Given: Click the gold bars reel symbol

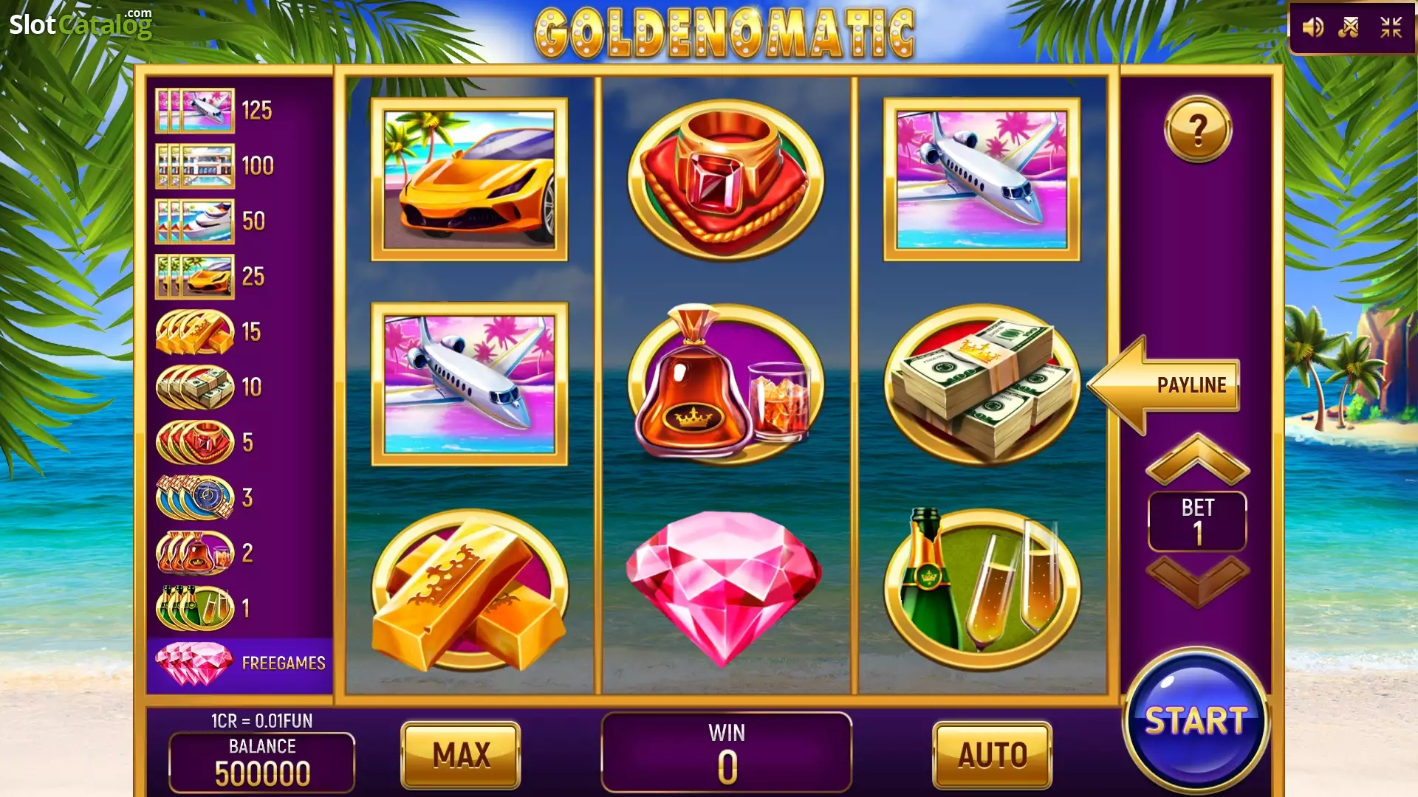Looking at the screenshot, I should (469, 590).
